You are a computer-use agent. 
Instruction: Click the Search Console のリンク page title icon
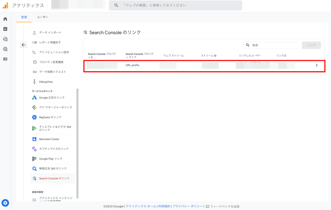(x=85, y=32)
